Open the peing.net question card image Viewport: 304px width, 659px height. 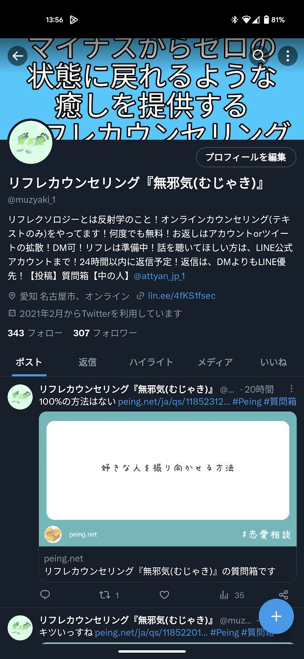pyautogui.click(x=168, y=479)
